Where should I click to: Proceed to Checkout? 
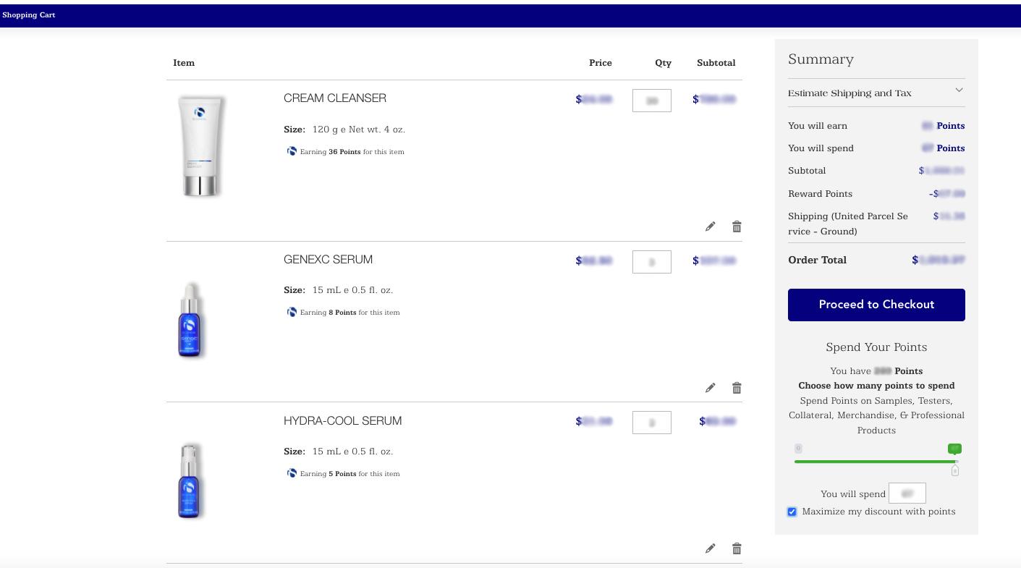click(x=876, y=305)
